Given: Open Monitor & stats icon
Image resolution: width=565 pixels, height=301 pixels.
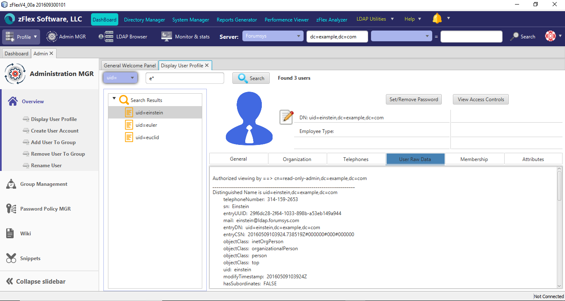Looking at the screenshot, I should pyautogui.click(x=167, y=36).
